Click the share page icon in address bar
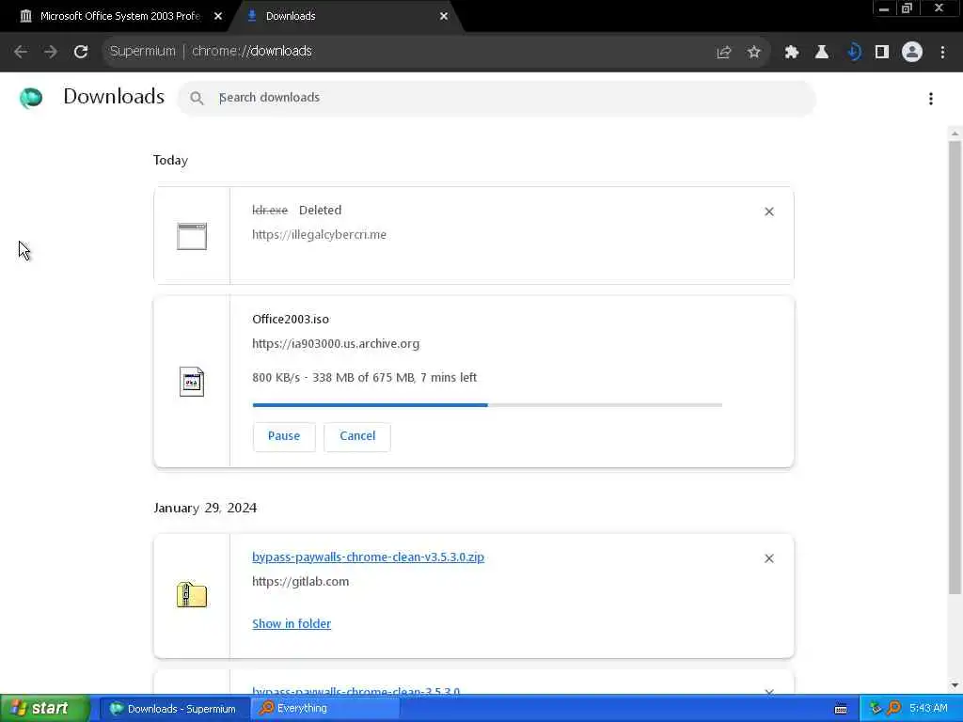Viewport: 963px width, 722px height. point(724,53)
